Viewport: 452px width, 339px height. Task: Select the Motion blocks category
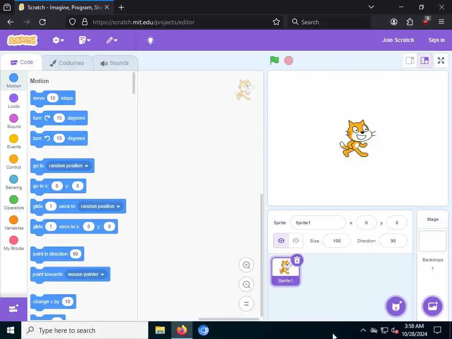(14, 81)
